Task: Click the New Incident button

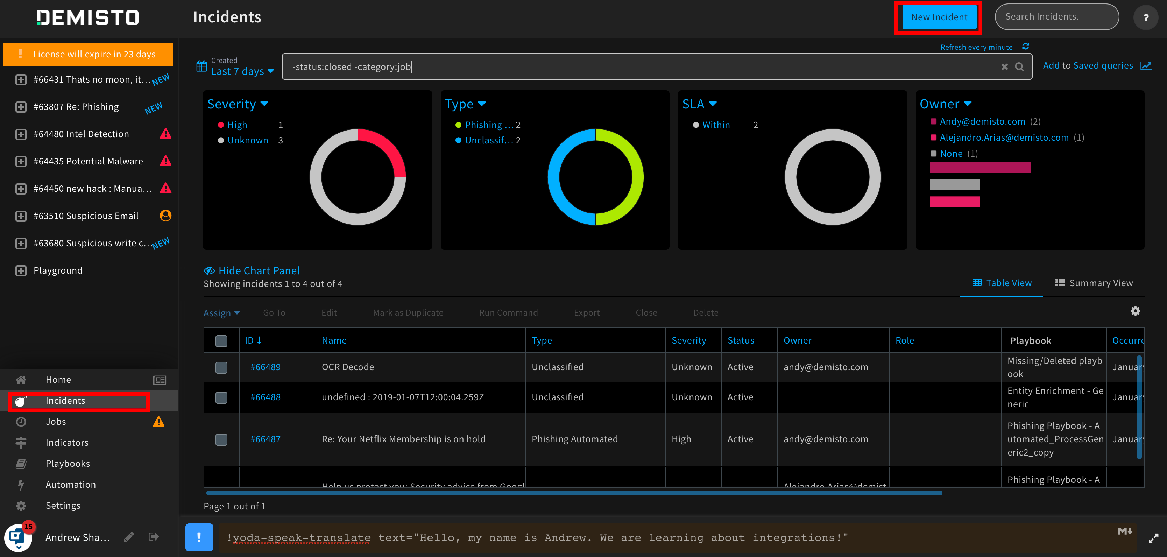Action: tap(939, 17)
